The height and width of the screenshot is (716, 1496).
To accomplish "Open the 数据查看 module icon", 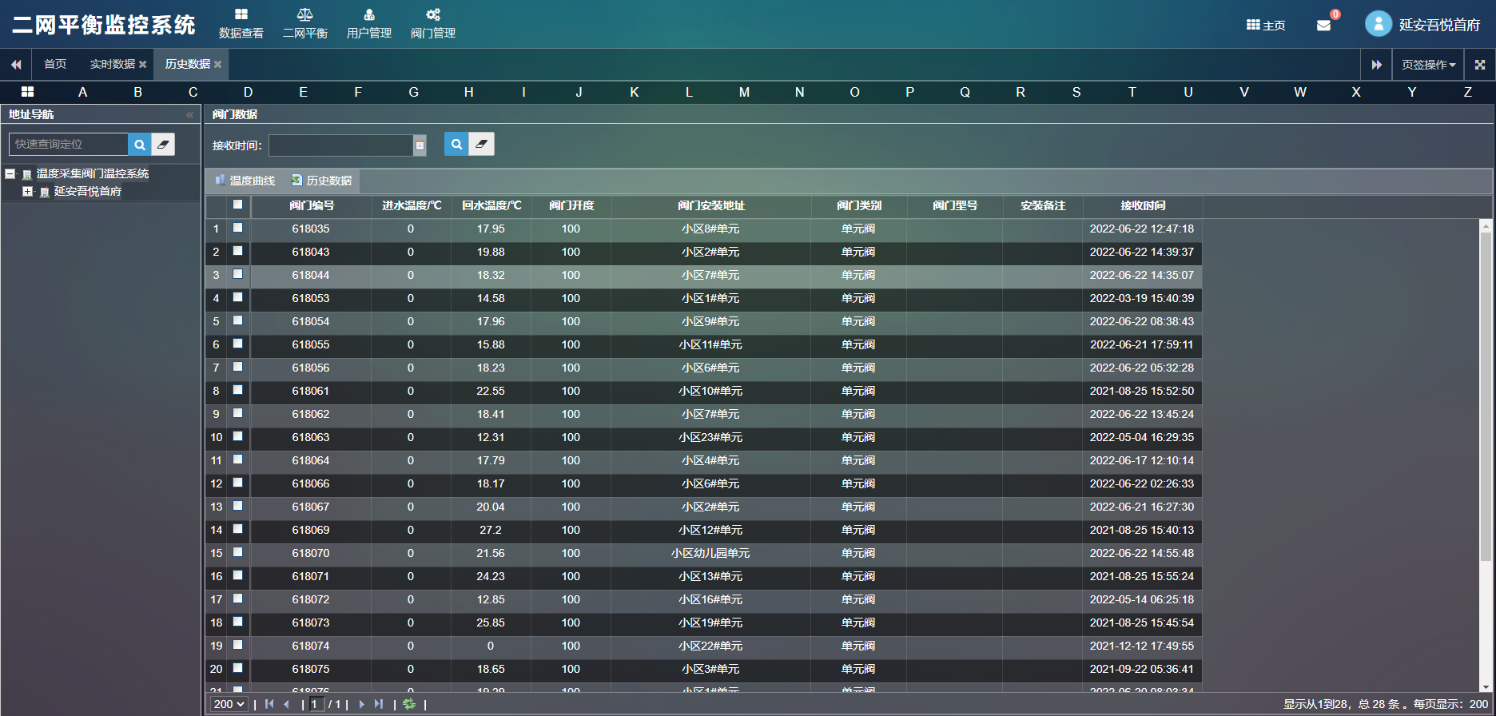I will tap(241, 14).
